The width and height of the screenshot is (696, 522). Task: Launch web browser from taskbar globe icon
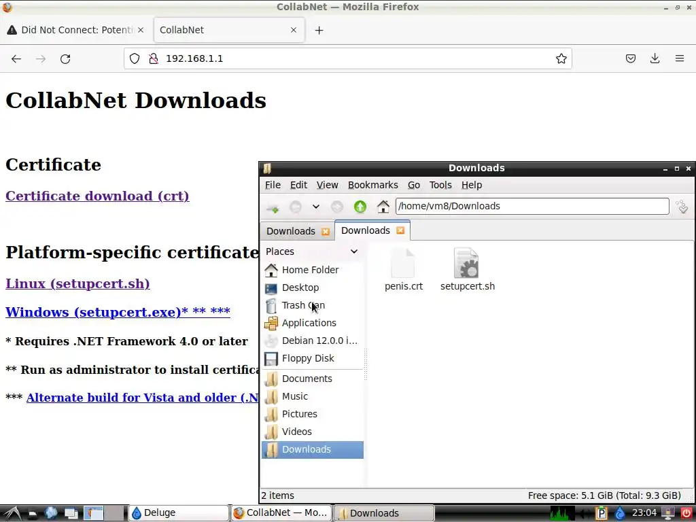[51, 513]
